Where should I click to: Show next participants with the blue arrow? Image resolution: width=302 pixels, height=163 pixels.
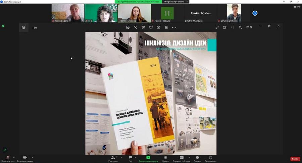255,13
